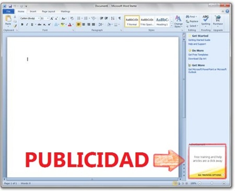Click the Paste clipboard icon

pyautogui.click(x=8, y=18)
